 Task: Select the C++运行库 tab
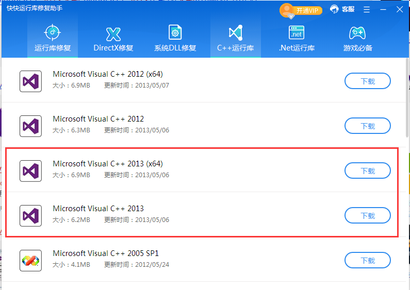pos(236,38)
